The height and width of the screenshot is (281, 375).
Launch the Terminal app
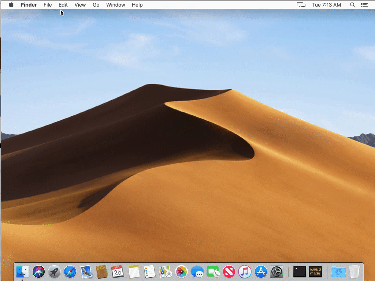coord(300,272)
